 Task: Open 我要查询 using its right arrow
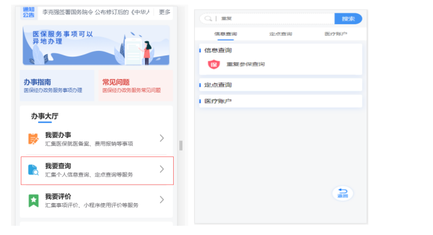[162, 170]
